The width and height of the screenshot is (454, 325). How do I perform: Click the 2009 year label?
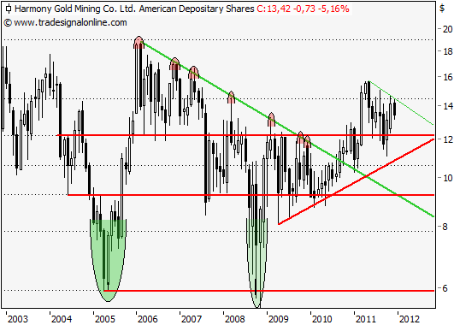click(x=279, y=319)
